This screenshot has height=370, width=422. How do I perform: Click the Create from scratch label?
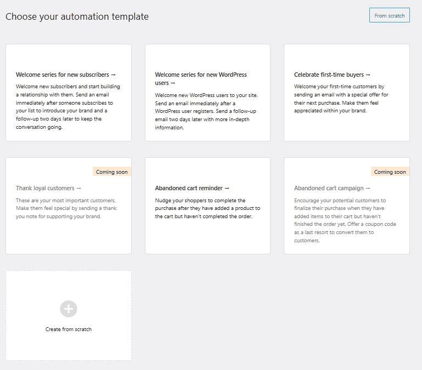click(69, 329)
